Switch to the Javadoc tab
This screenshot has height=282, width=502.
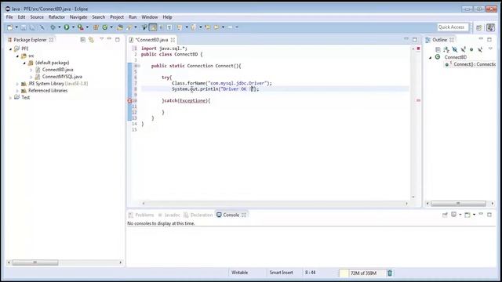(x=169, y=215)
